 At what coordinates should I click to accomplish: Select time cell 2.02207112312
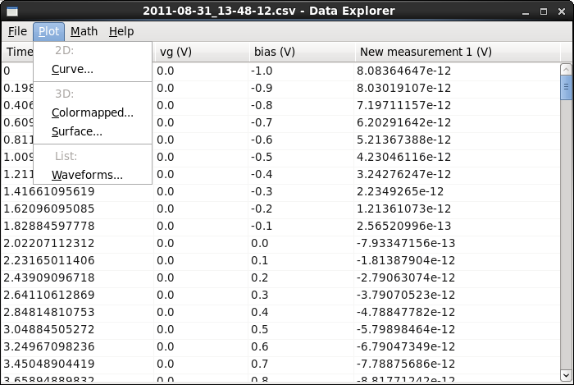(x=78, y=243)
